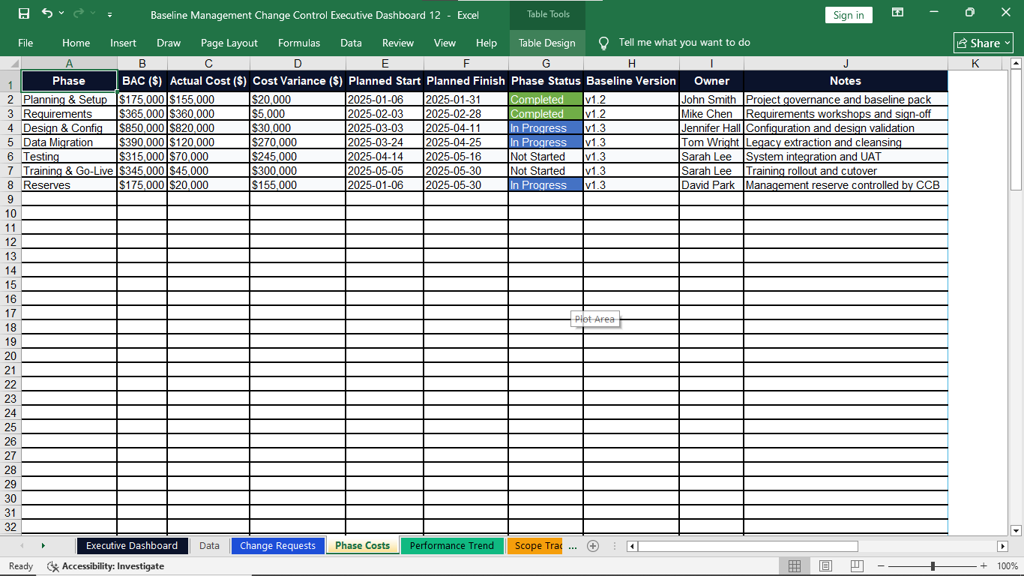Switch to Normal view icon
Viewport: 1024px width, 576px height.
click(x=795, y=566)
